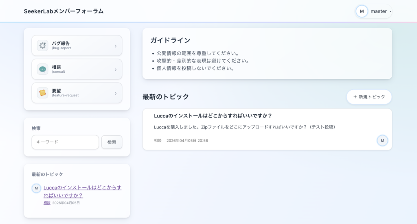Click the author avatar in the topic card
Image resolution: width=417 pixels, height=224 pixels.
(x=382, y=141)
